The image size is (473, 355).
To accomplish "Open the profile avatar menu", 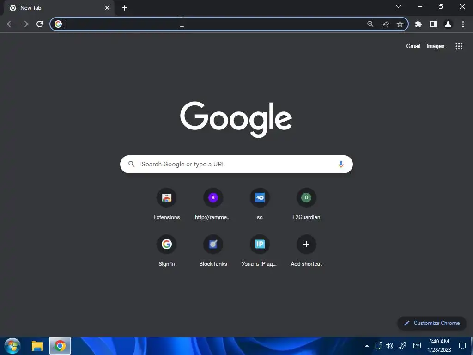I will tap(448, 24).
